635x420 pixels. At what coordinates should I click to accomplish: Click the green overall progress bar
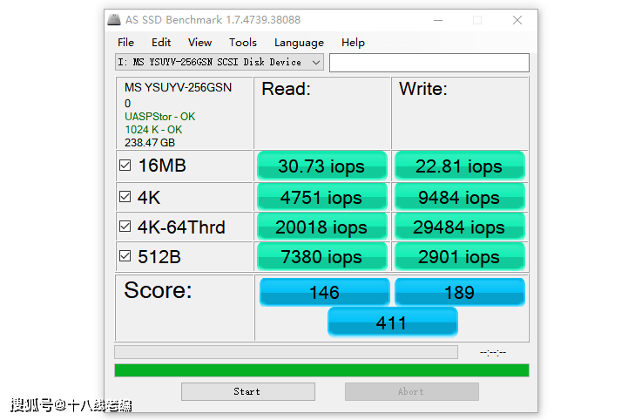321,370
